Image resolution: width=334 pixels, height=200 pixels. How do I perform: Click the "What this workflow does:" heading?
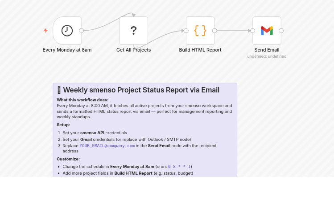click(82, 100)
